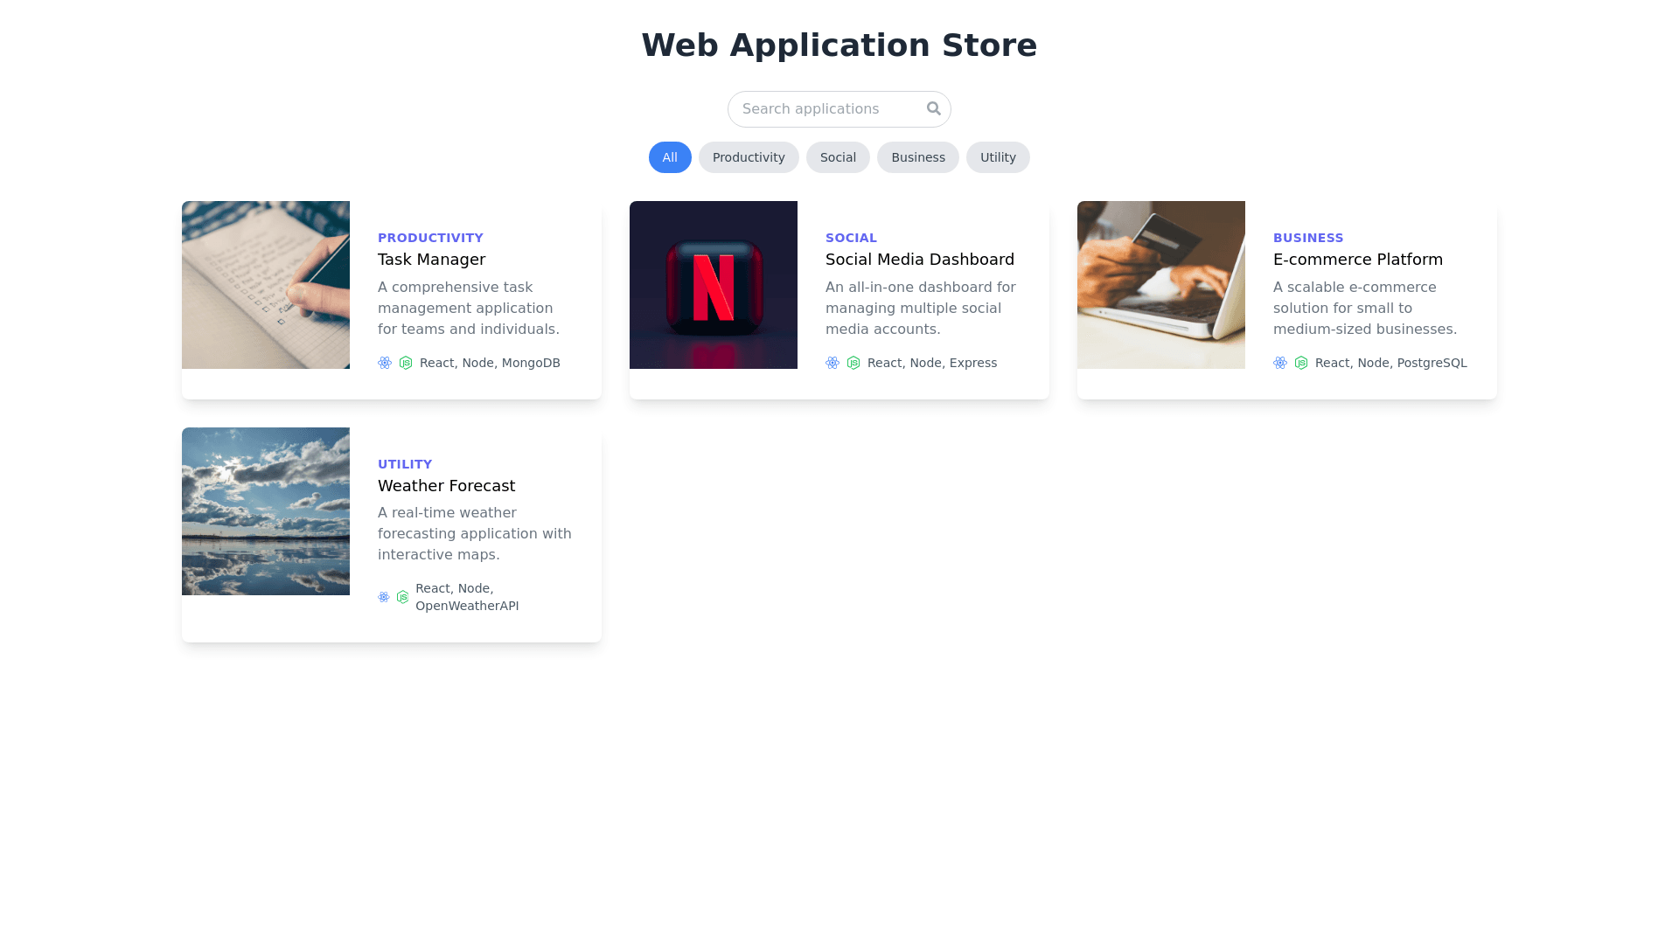Filter apps by Productivity category
Image resolution: width=1679 pixels, height=944 pixels.
749,157
